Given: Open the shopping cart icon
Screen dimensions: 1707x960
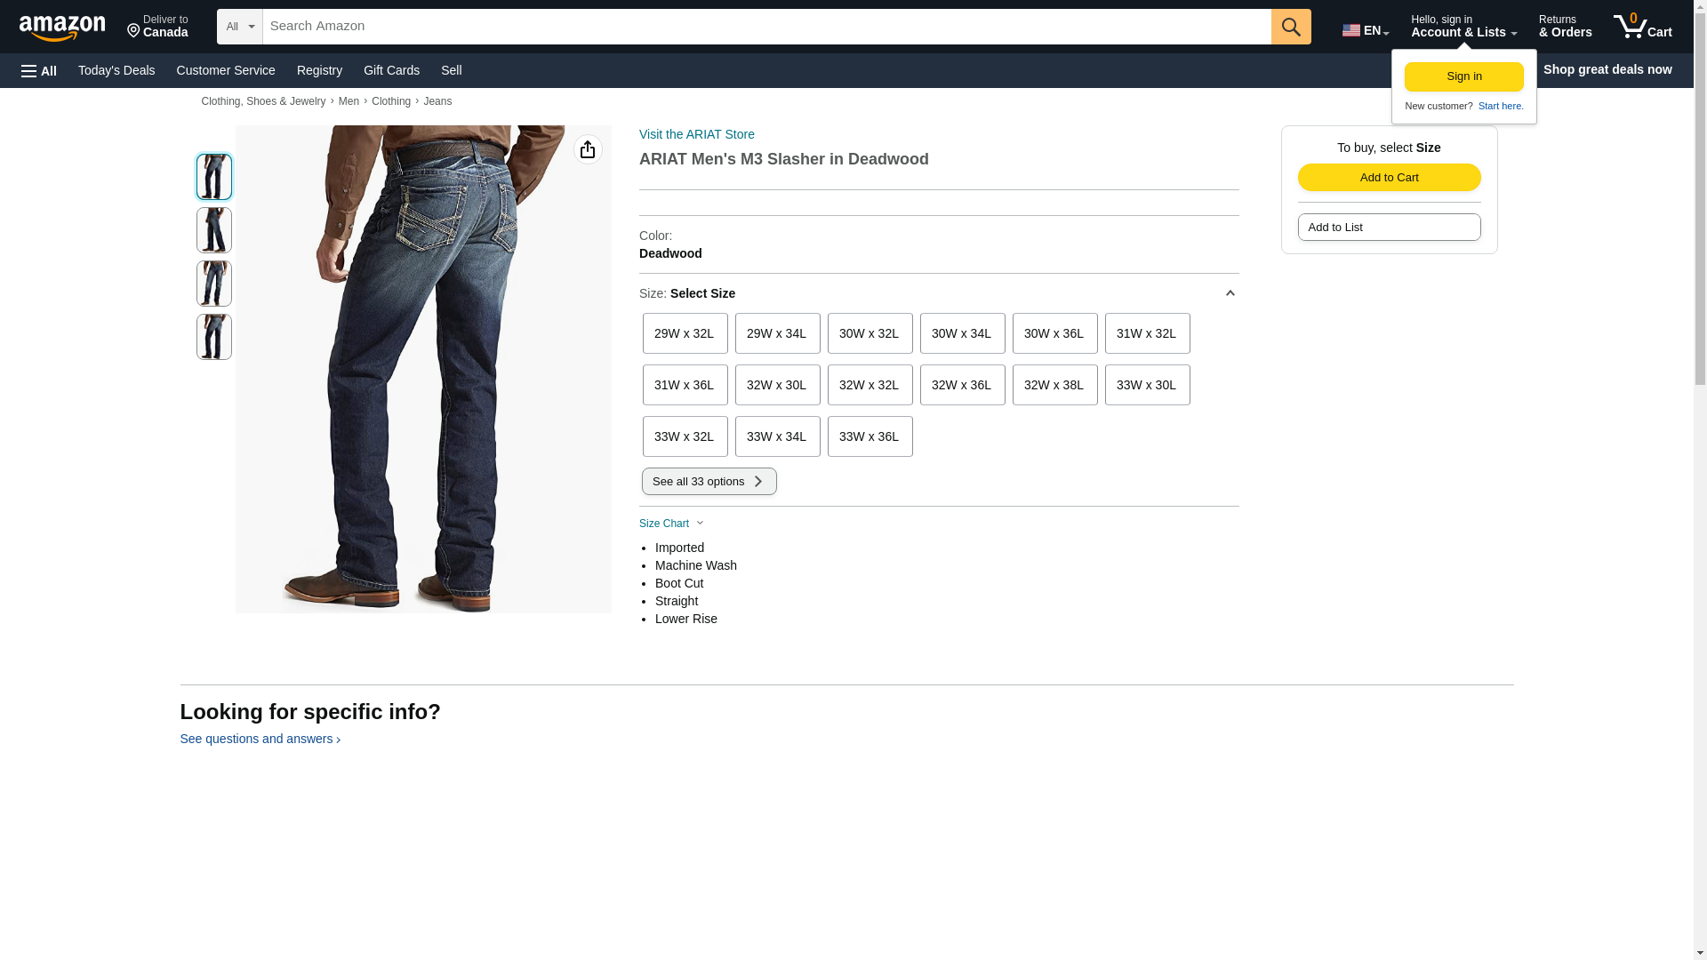Looking at the screenshot, I should point(1642,27).
